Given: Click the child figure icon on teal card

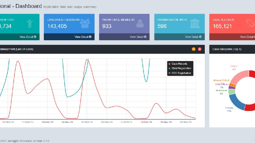Looking at the screenshot, I should point(30,24).
